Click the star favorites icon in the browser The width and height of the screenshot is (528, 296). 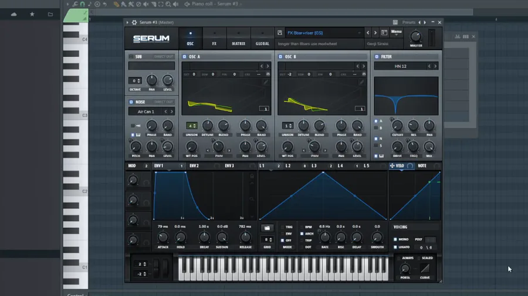click(32, 15)
